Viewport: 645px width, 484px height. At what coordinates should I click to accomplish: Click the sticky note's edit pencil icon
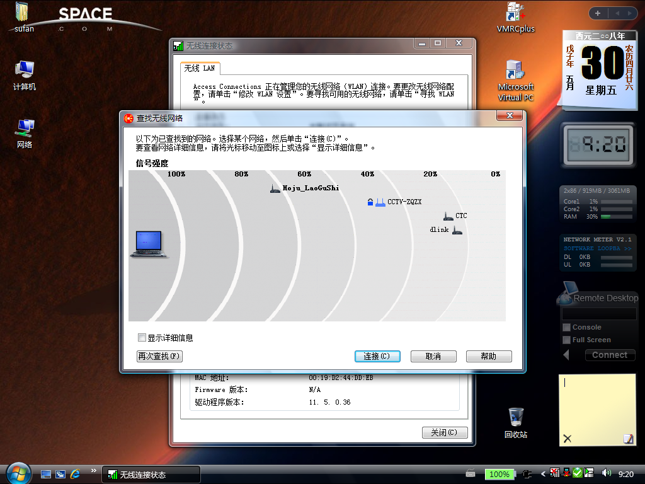point(628,439)
